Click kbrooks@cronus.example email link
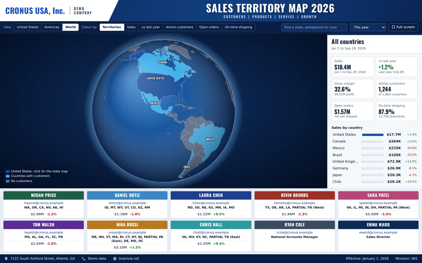The width and height of the screenshot is (422, 263). point(295,203)
